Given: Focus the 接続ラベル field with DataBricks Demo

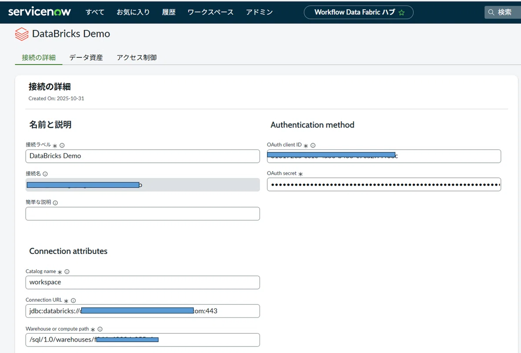Looking at the screenshot, I should click(x=143, y=156).
